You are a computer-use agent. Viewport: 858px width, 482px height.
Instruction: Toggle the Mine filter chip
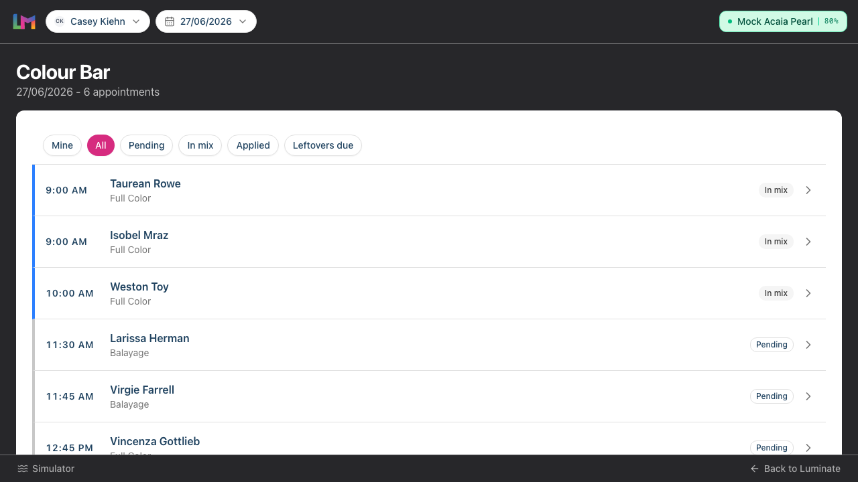[62, 145]
